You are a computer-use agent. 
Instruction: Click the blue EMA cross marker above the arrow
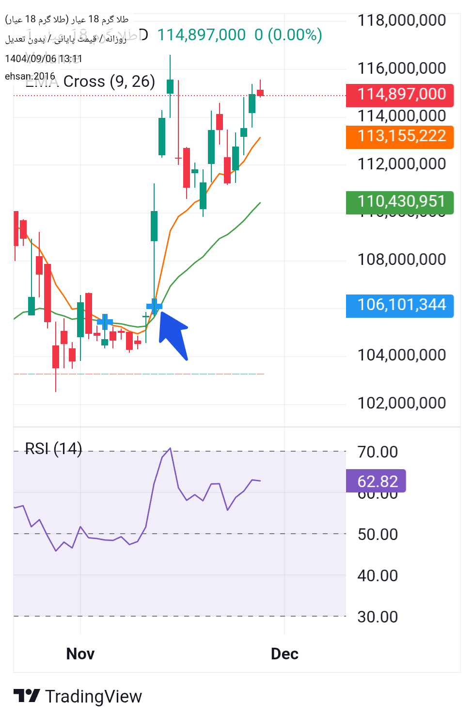[154, 306]
